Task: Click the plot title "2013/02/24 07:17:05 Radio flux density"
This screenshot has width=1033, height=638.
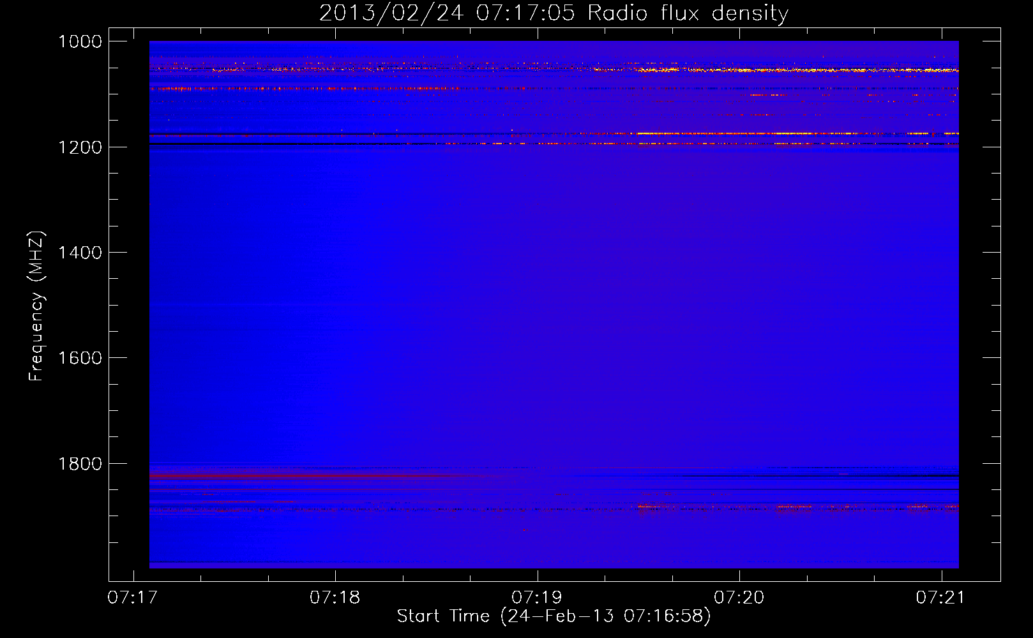Action: (x=554, y=13)
